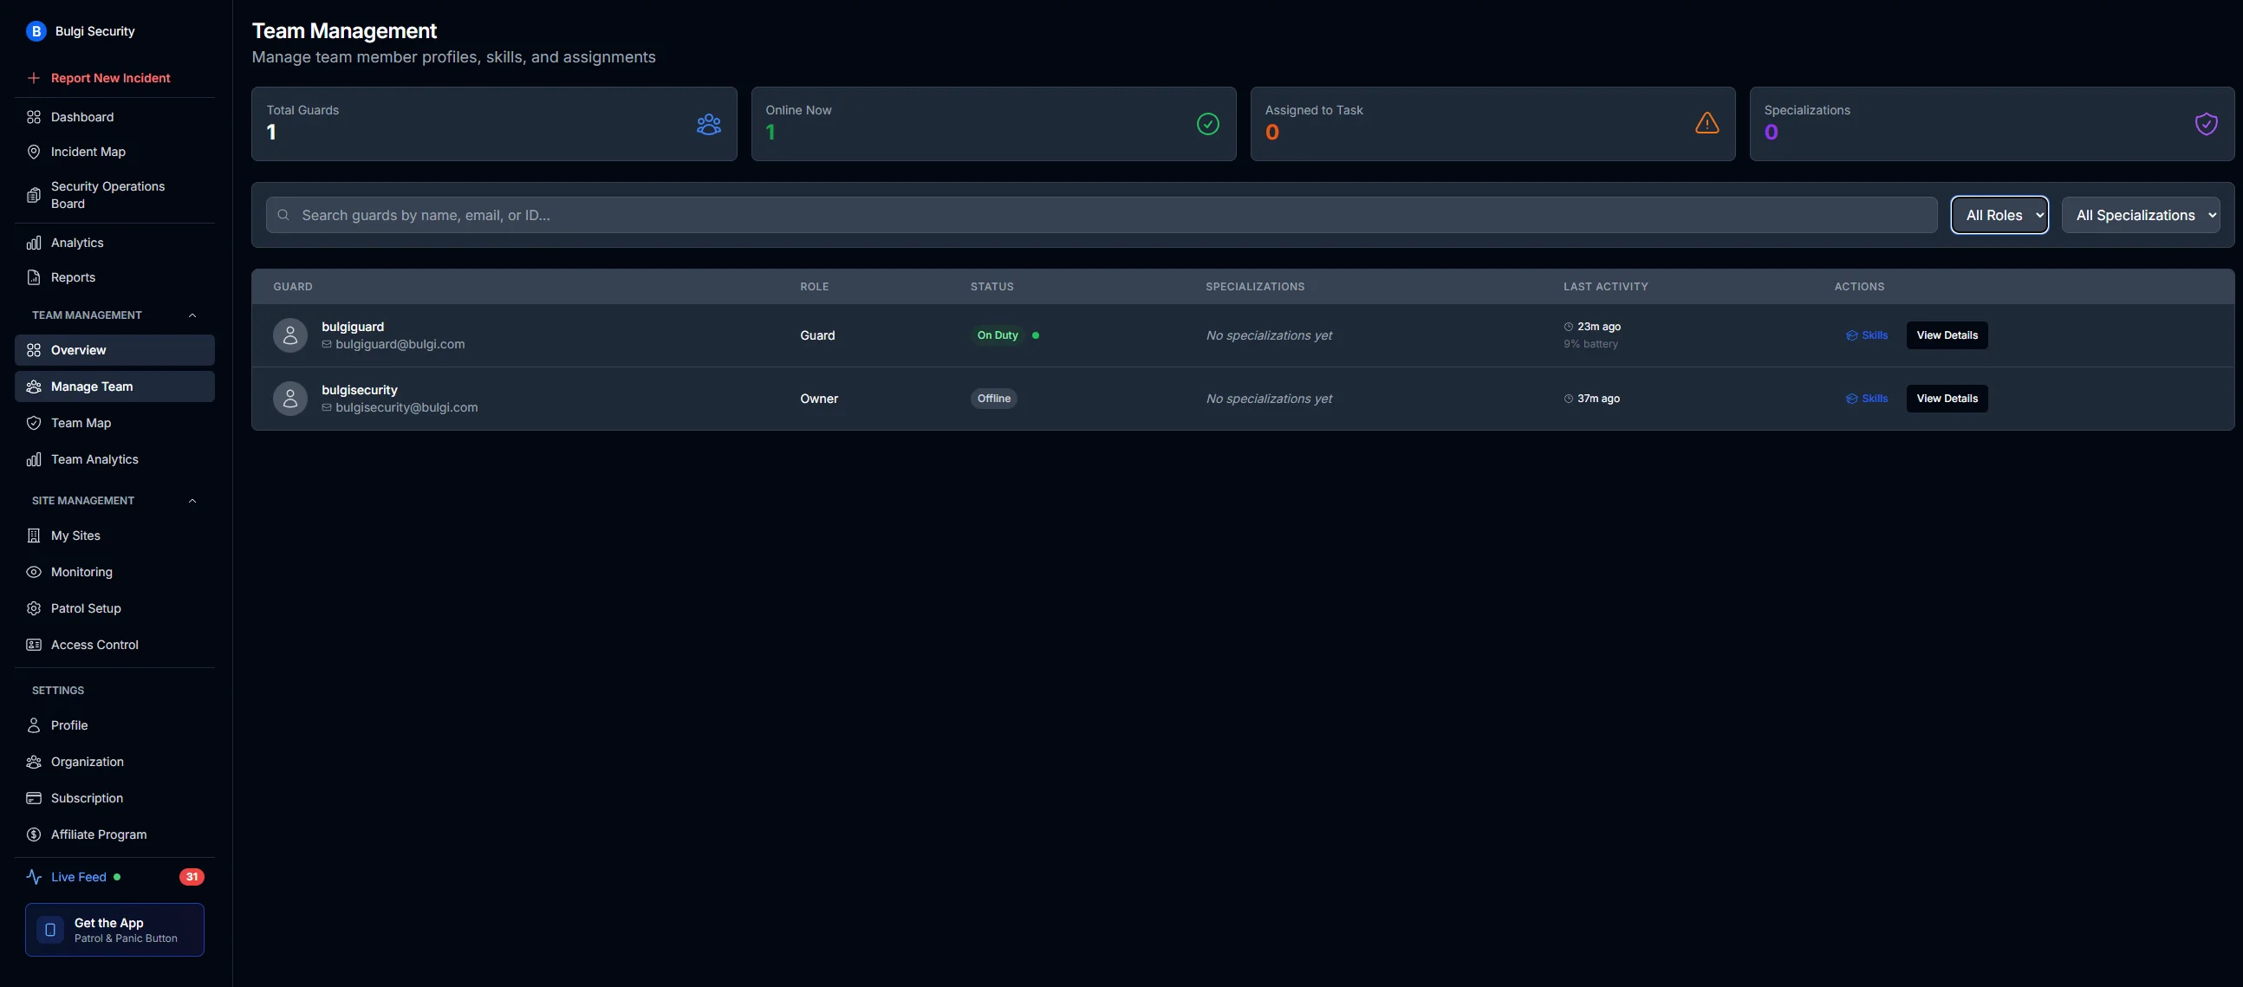Click the Affiliate Program dollar icon
Screen dimensions: 2243x987
point(34,834)
